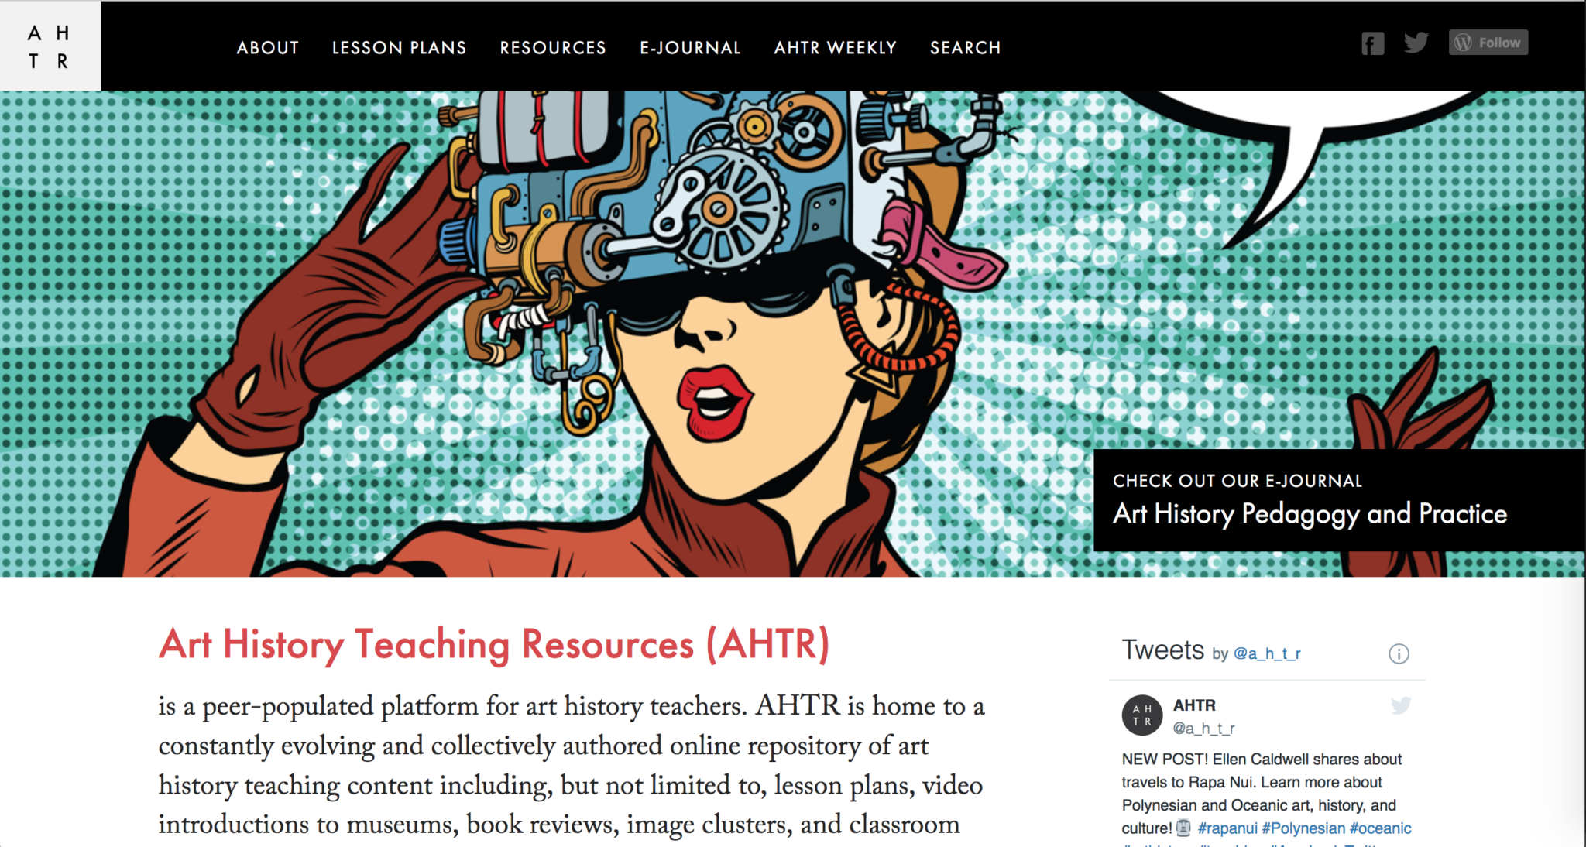Open the E-Journal menu item
This screenshot has height=847, width=1586.
(x=690, y=48)
